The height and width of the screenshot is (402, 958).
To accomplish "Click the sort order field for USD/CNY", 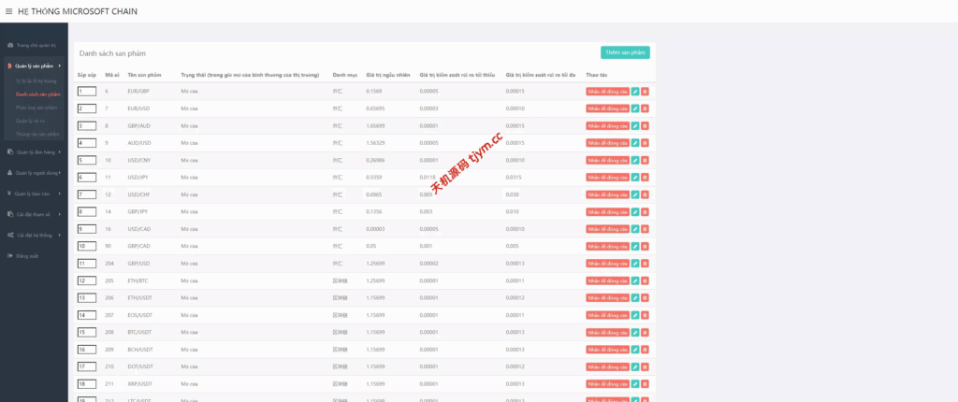I will coord(87,160).
